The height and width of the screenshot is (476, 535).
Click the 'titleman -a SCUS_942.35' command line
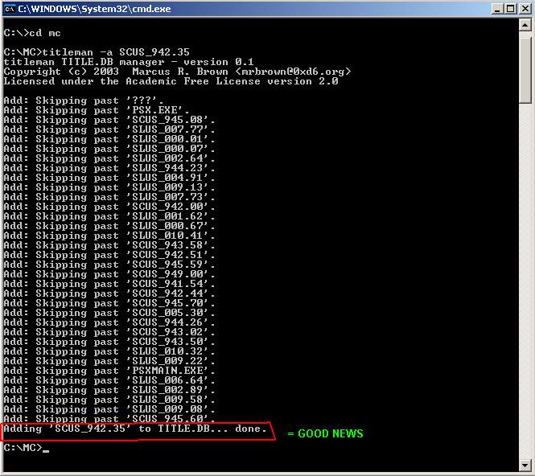pos(97,52)
